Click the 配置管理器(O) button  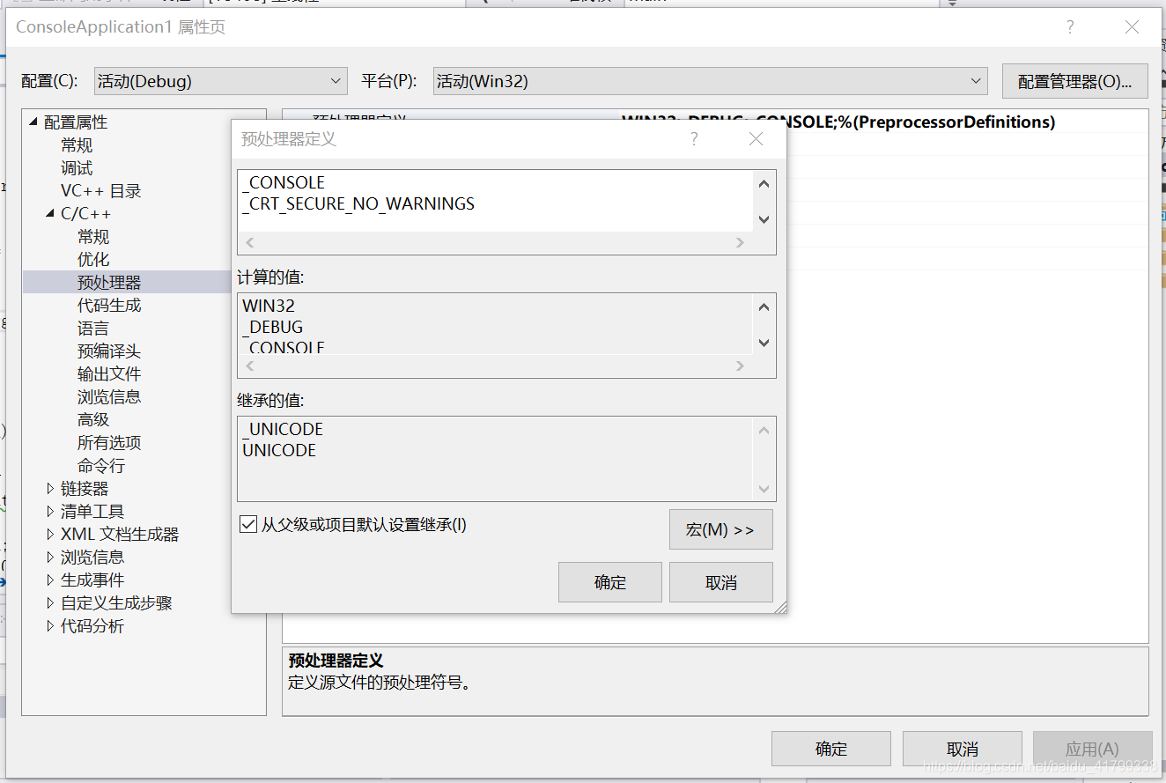pyautogui.click(x=1074, y=80)
